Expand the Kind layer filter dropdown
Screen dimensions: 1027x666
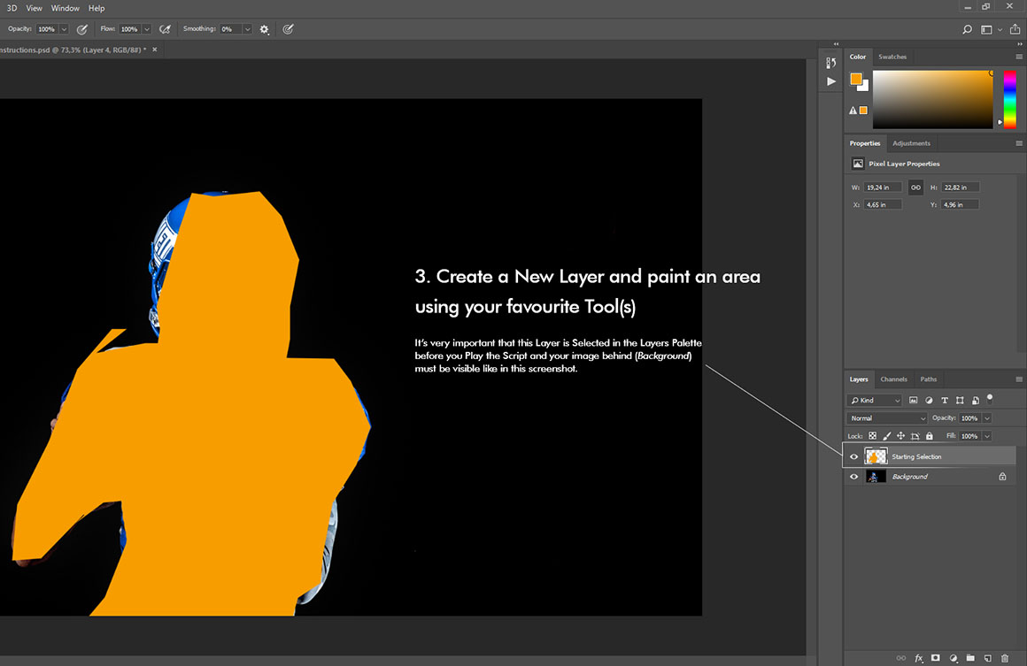(x=875, y=401)
